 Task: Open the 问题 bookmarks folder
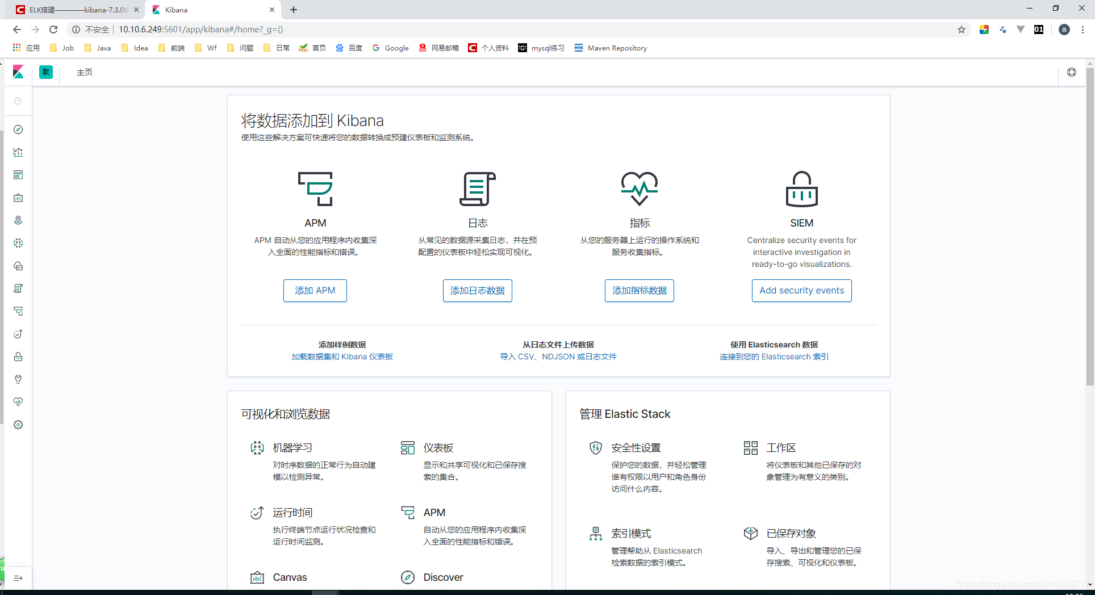pyautogui.click(x=240, y=48)
